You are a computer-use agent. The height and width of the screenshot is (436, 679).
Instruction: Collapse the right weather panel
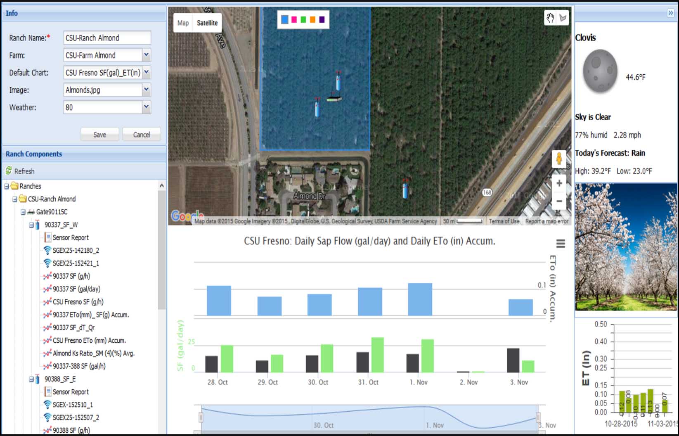pos(670,13)
